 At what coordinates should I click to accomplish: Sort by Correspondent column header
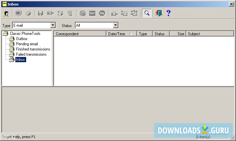pyautogui.click(x=80, y=34)
